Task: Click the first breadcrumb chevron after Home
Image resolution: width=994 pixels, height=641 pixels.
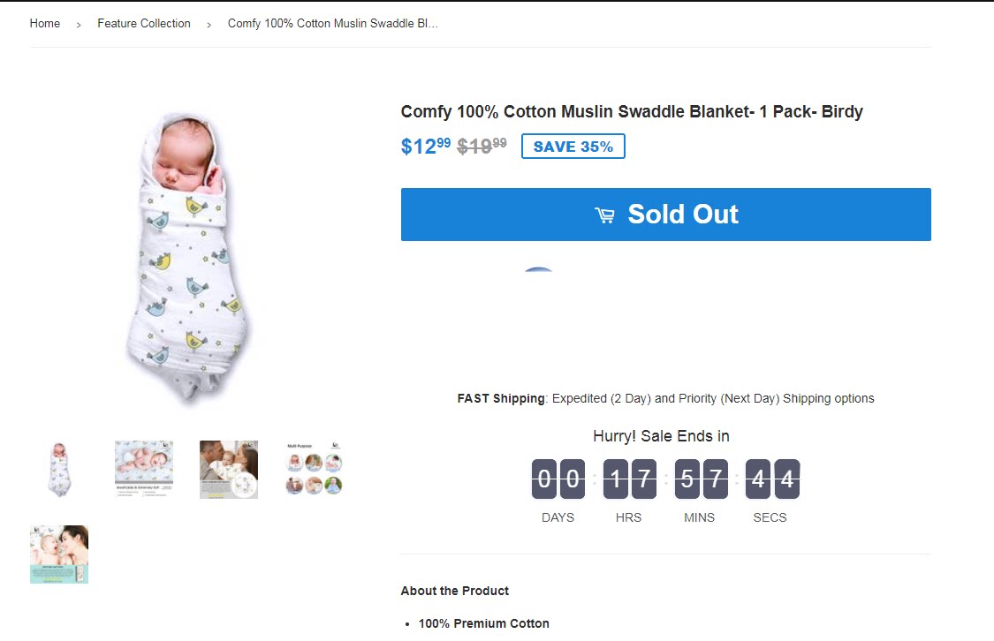Action: tap(79, 25)
